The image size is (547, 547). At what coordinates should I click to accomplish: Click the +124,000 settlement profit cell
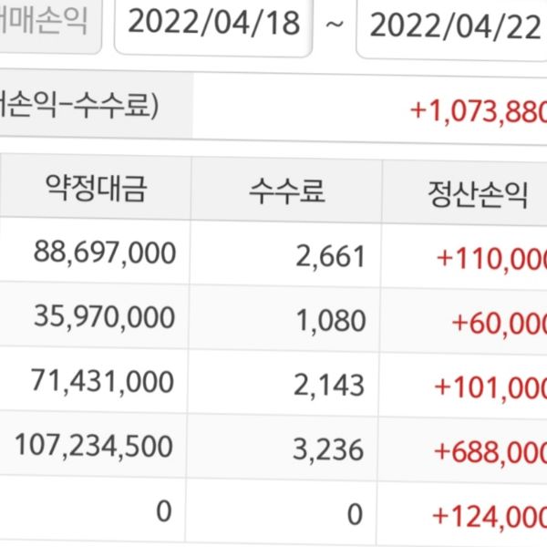point(488,516)
